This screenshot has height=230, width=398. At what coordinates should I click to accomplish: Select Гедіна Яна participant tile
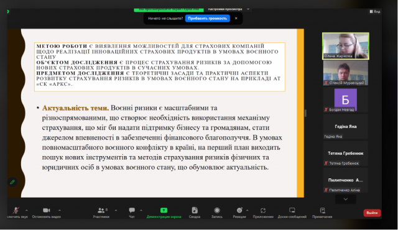346,127
